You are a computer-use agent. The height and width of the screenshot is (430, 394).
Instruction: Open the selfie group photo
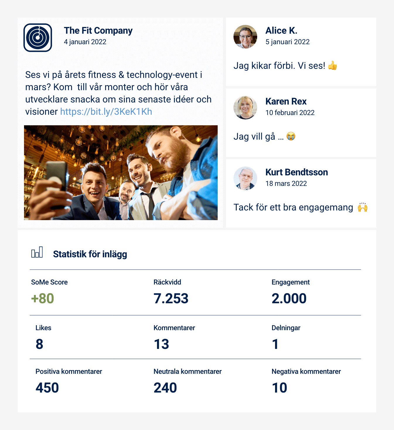[121, 173]
